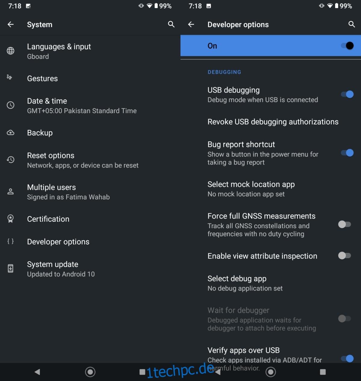This screenshot has height=381, width=361.
Task: Turn off the Developer options master switch
Action: coord(347,46)
